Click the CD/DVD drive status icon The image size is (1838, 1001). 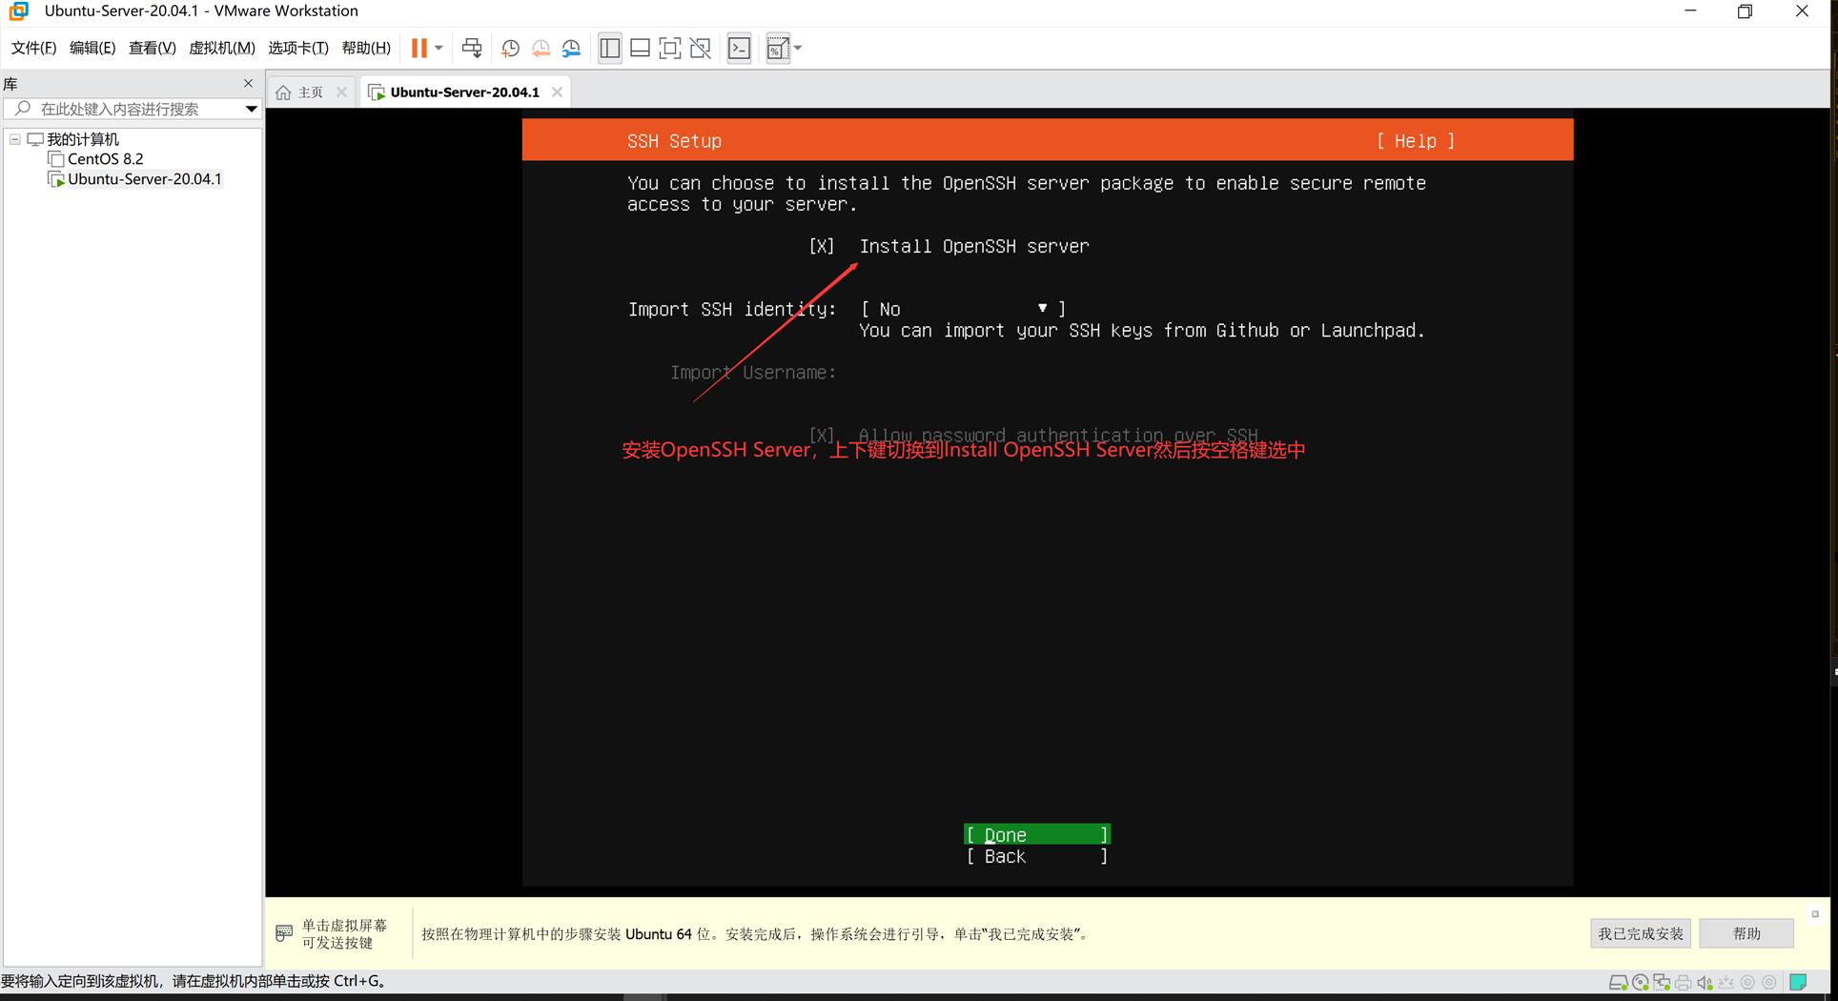click(1641, 983)
